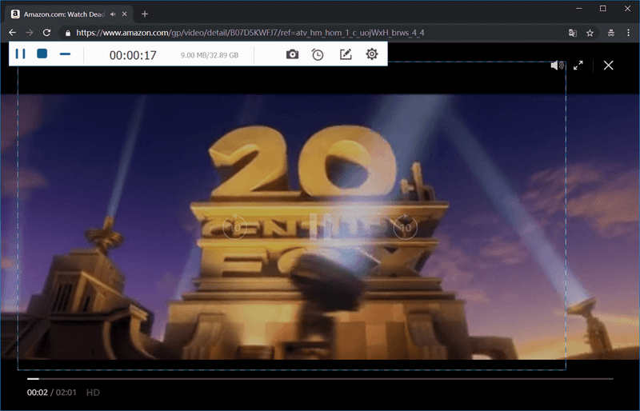Skip forward 10 seconds
640x411 pixels.
405,228
